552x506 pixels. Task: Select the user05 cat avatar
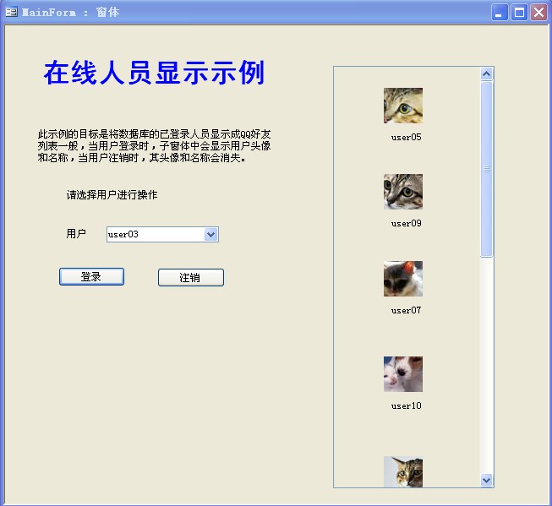click(403, 106)
